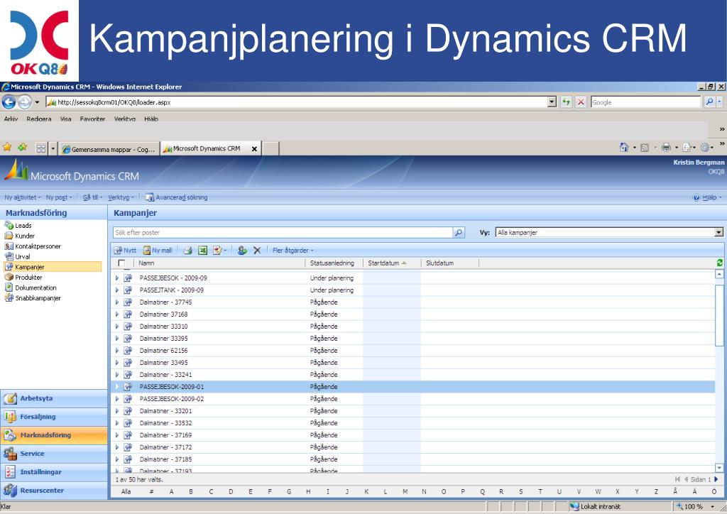This screenshot has height=514, width=727.
Task: Open the Hjälp menu in the CRM toolbar
Action: (x=707, y=197)
